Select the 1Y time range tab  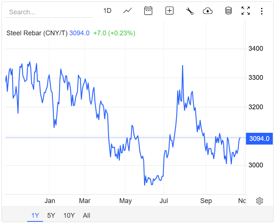click(x=35, y=216)
